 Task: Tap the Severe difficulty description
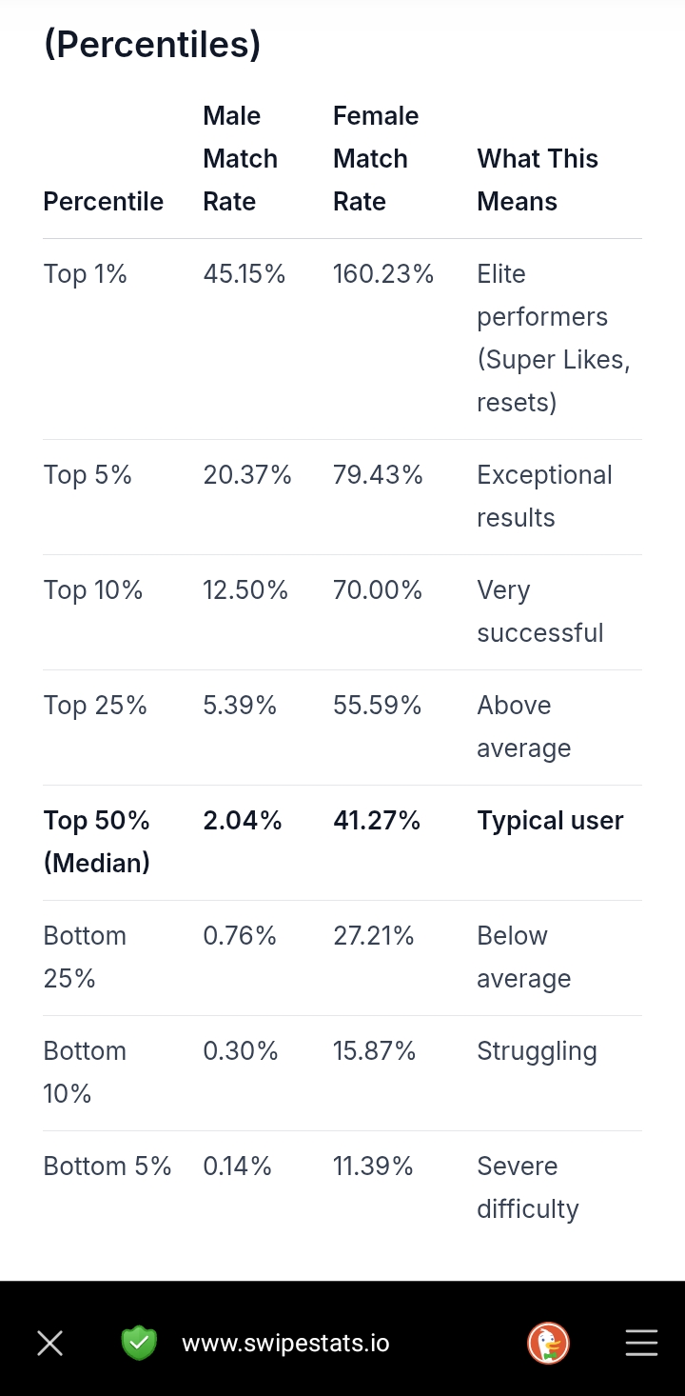pos(528,1187)
